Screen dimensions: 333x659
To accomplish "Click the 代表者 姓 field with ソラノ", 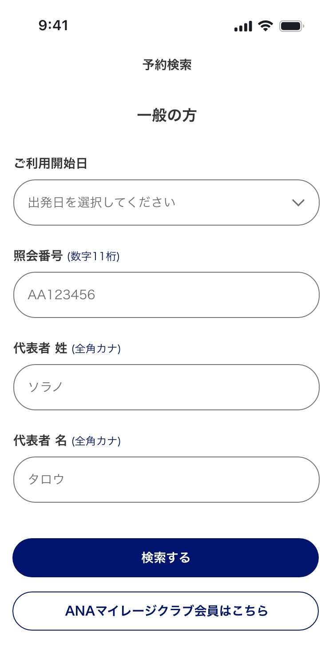I will tap(166, 387).
